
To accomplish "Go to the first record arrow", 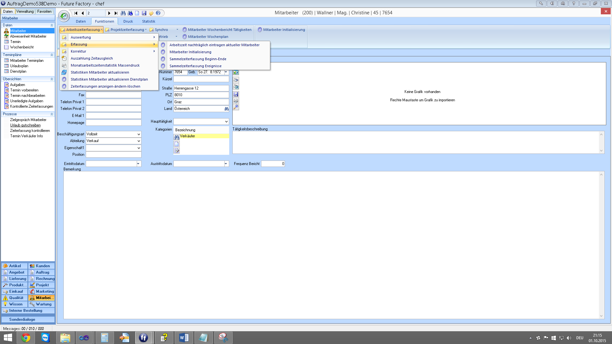I will [x=76, y=13].
